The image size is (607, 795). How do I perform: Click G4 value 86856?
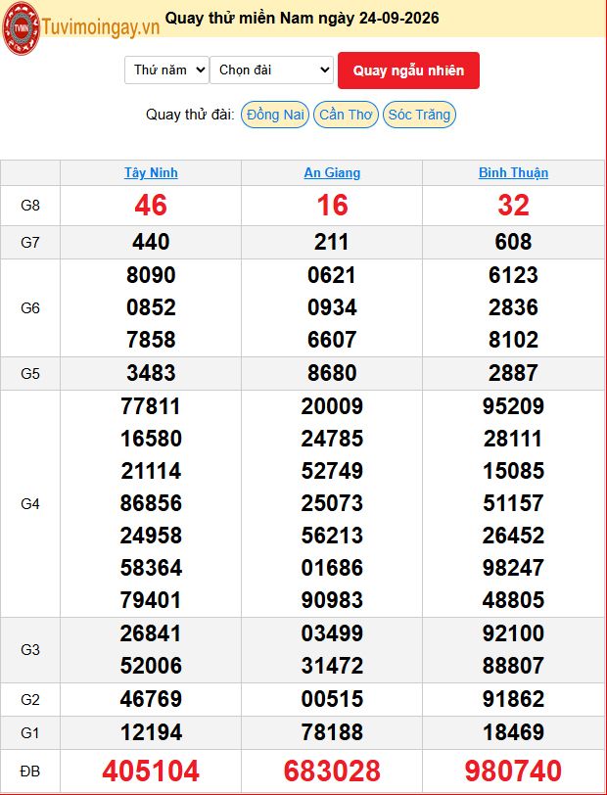151,503
